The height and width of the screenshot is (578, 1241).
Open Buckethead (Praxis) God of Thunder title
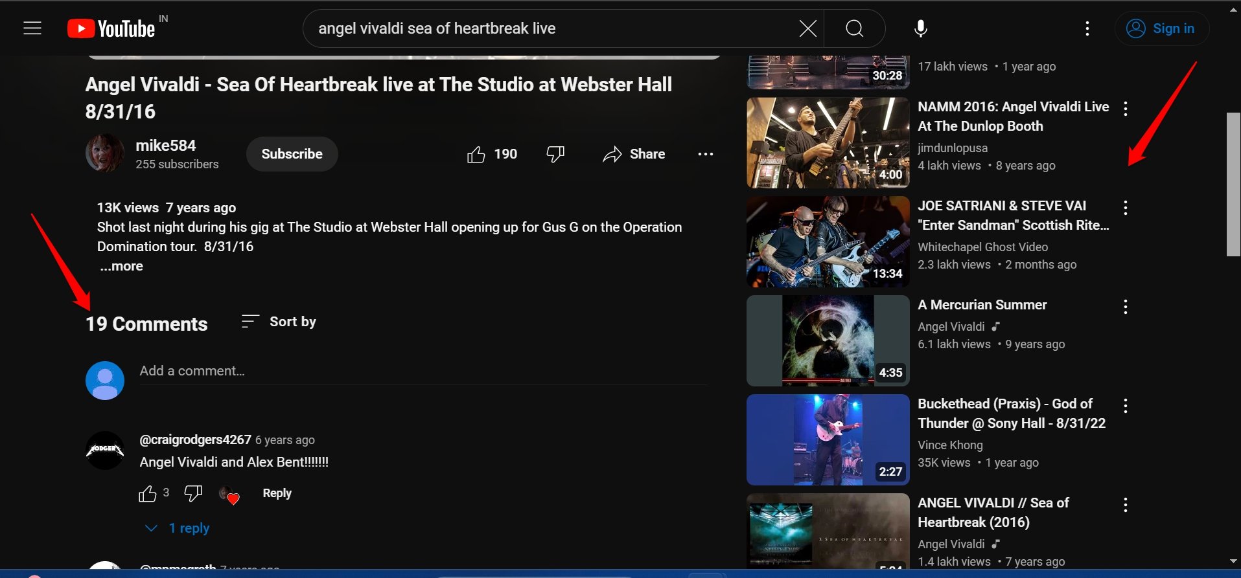pos(1012,414)
